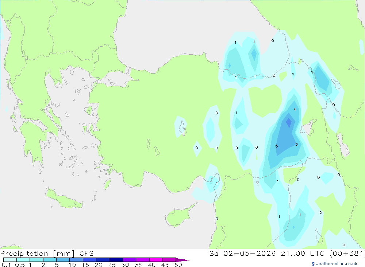
Task: Pick the 5–10 mm legend swatch
Action: point(63,260)
